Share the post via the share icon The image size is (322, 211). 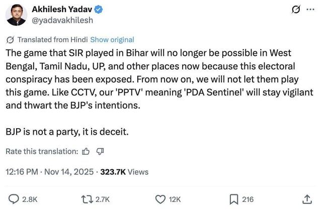307,199
